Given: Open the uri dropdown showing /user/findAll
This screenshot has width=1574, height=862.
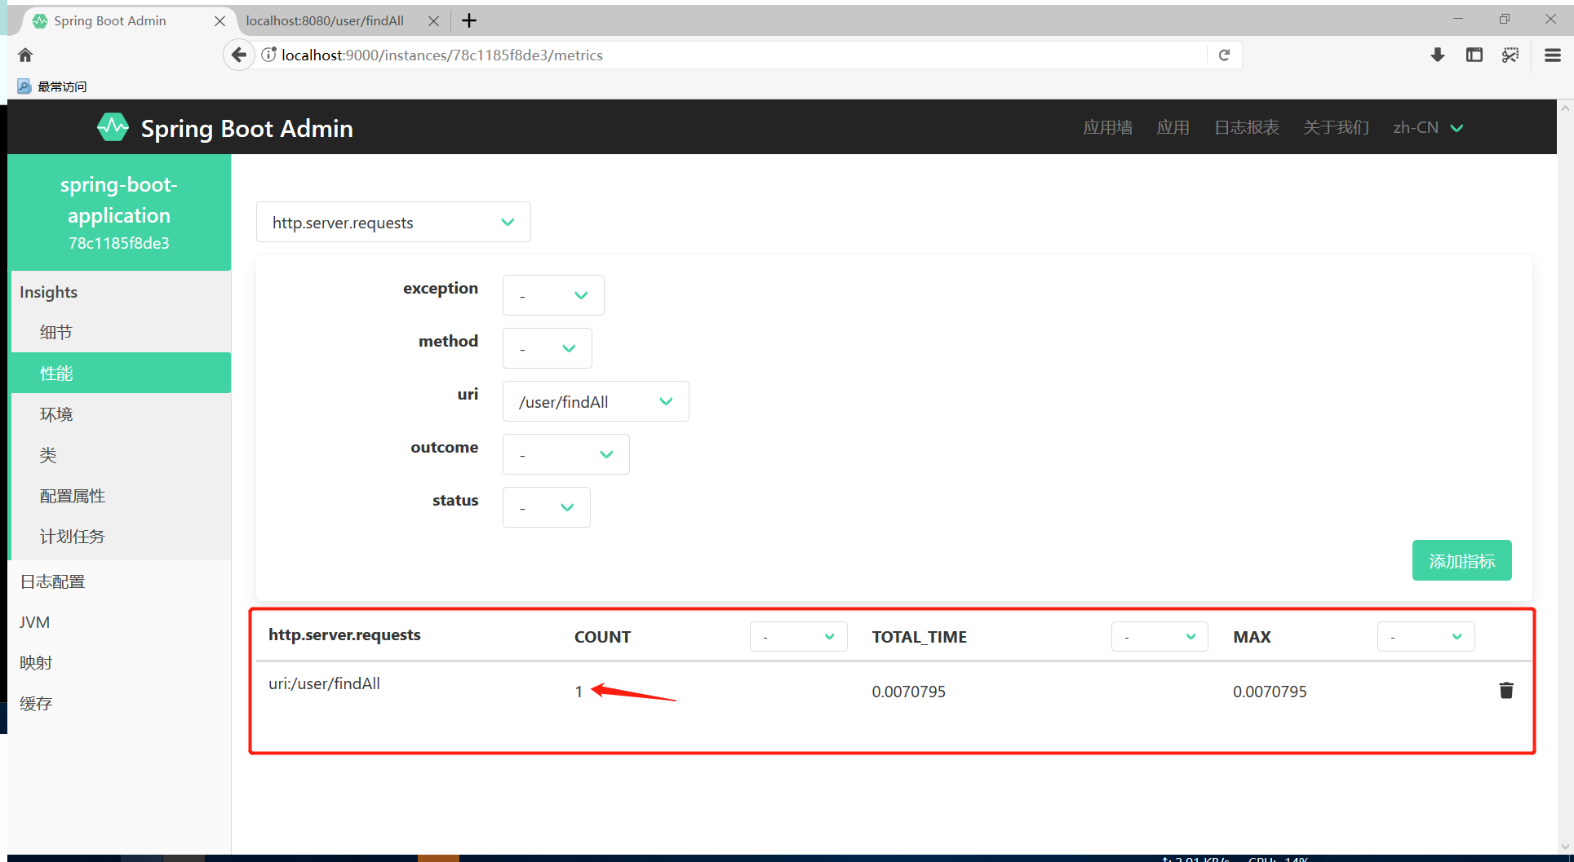Looking at the screenshot, I should coord(596,401).
